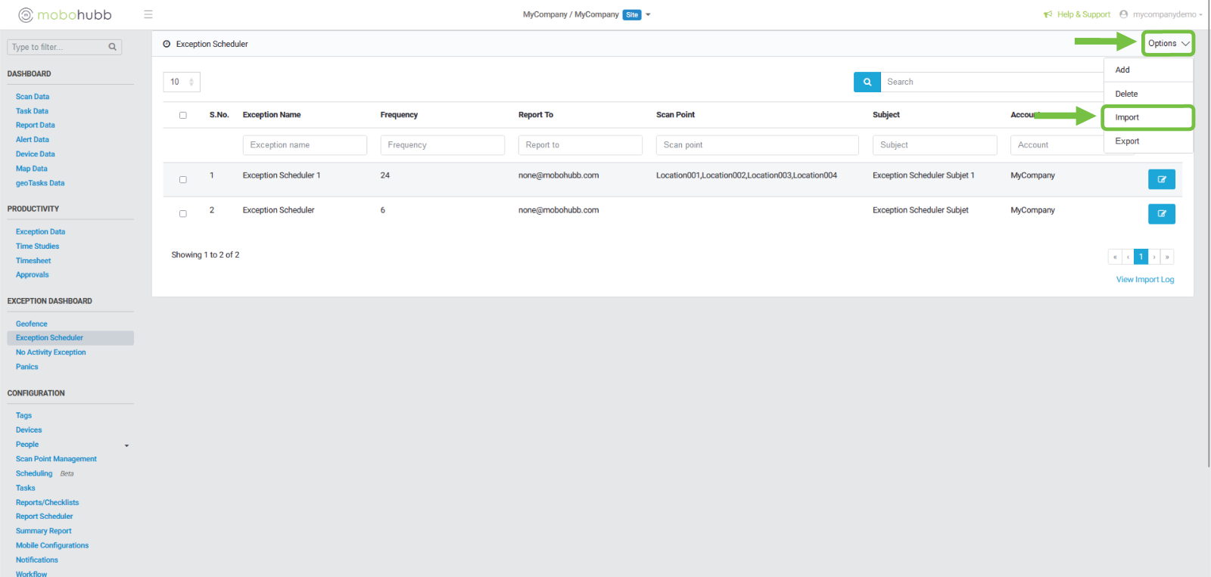Edit Exception Scheduler 1 row icon
Screen dimensions: 1211x577
click(x=1161, y=179)
